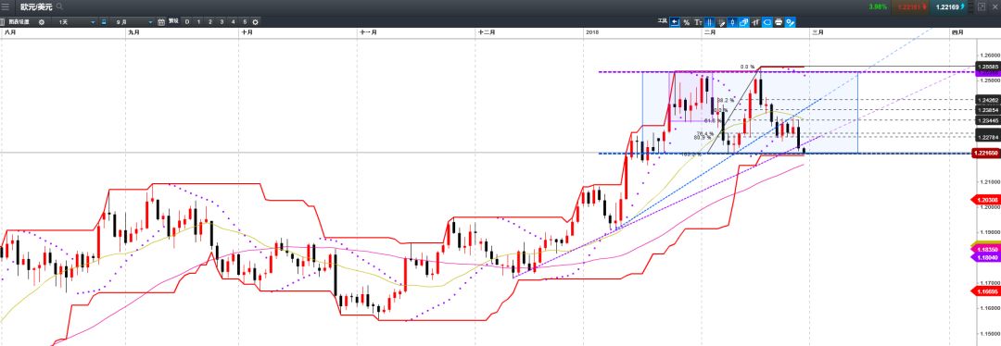Viewport: 1001px width, 346px height.
Task: Click the red 1.16695 indicator label
Action: pyautogui.click(x=985, y=291)
